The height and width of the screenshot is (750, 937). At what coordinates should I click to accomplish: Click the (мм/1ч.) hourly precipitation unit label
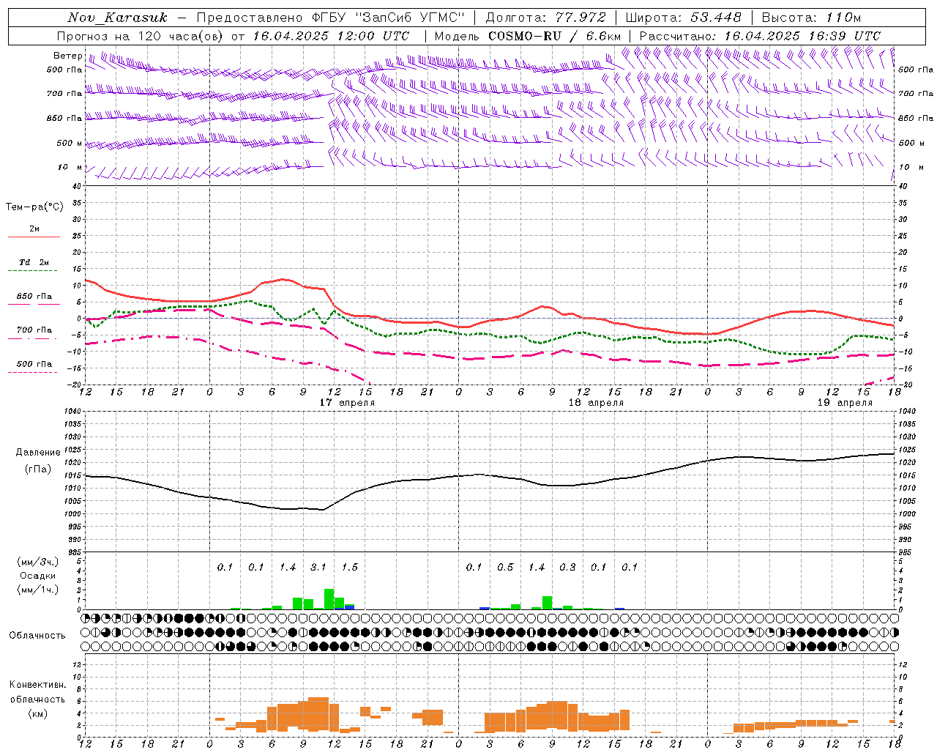pyautogui.click(x=38, y=590)
